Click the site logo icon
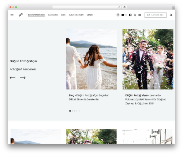The height and width of the screenshot is (155, 183). tap(21, 15)
